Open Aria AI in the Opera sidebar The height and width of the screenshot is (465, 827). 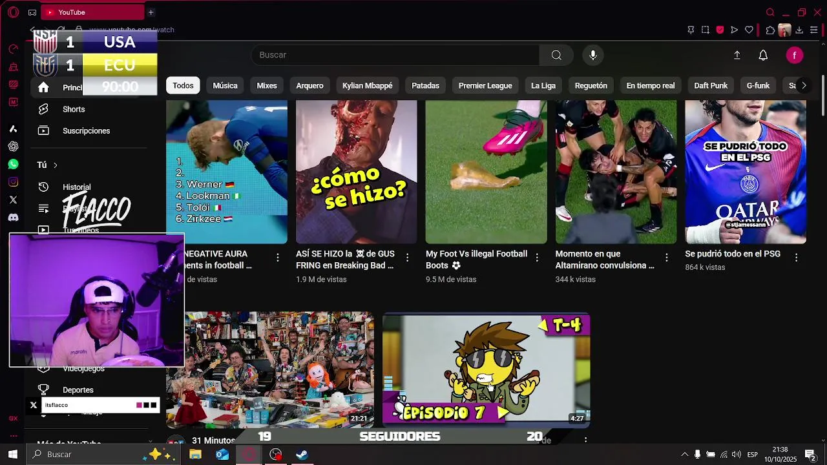tap(13, 129)
